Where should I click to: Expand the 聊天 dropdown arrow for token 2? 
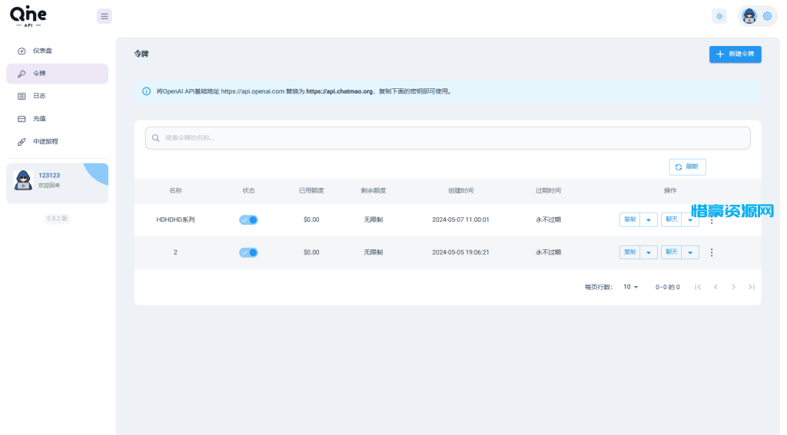pyautogui.click(x=690, y=252)
